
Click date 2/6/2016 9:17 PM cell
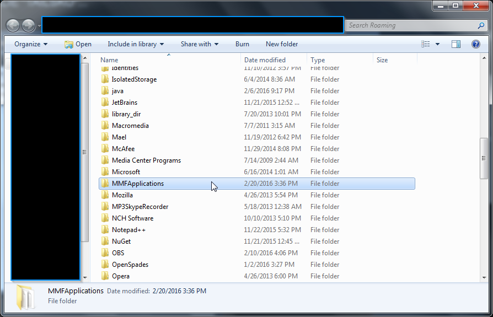[x=269, y=91]
